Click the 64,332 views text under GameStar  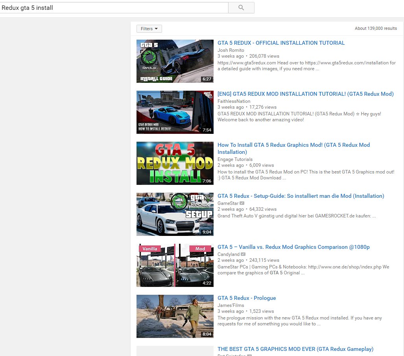[x=263, y=209]
